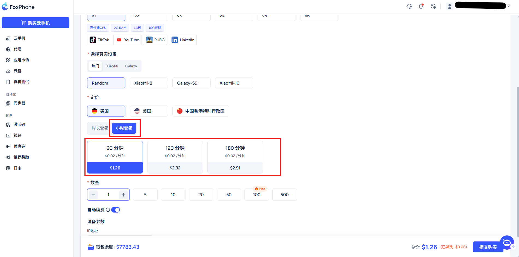Toggle the auto-renew switch off
The image size is (519, 257).
tap(116, 210)
